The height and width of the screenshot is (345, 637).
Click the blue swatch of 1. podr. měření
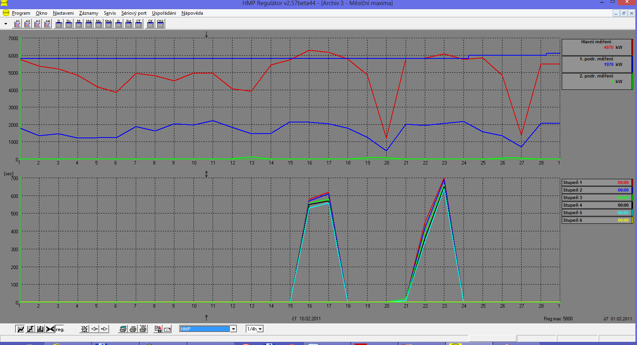(632, 64)
